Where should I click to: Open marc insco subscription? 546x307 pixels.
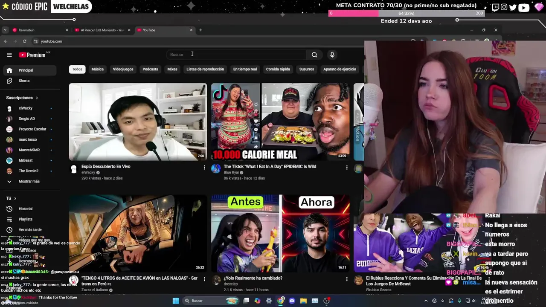tap(29, 139)
